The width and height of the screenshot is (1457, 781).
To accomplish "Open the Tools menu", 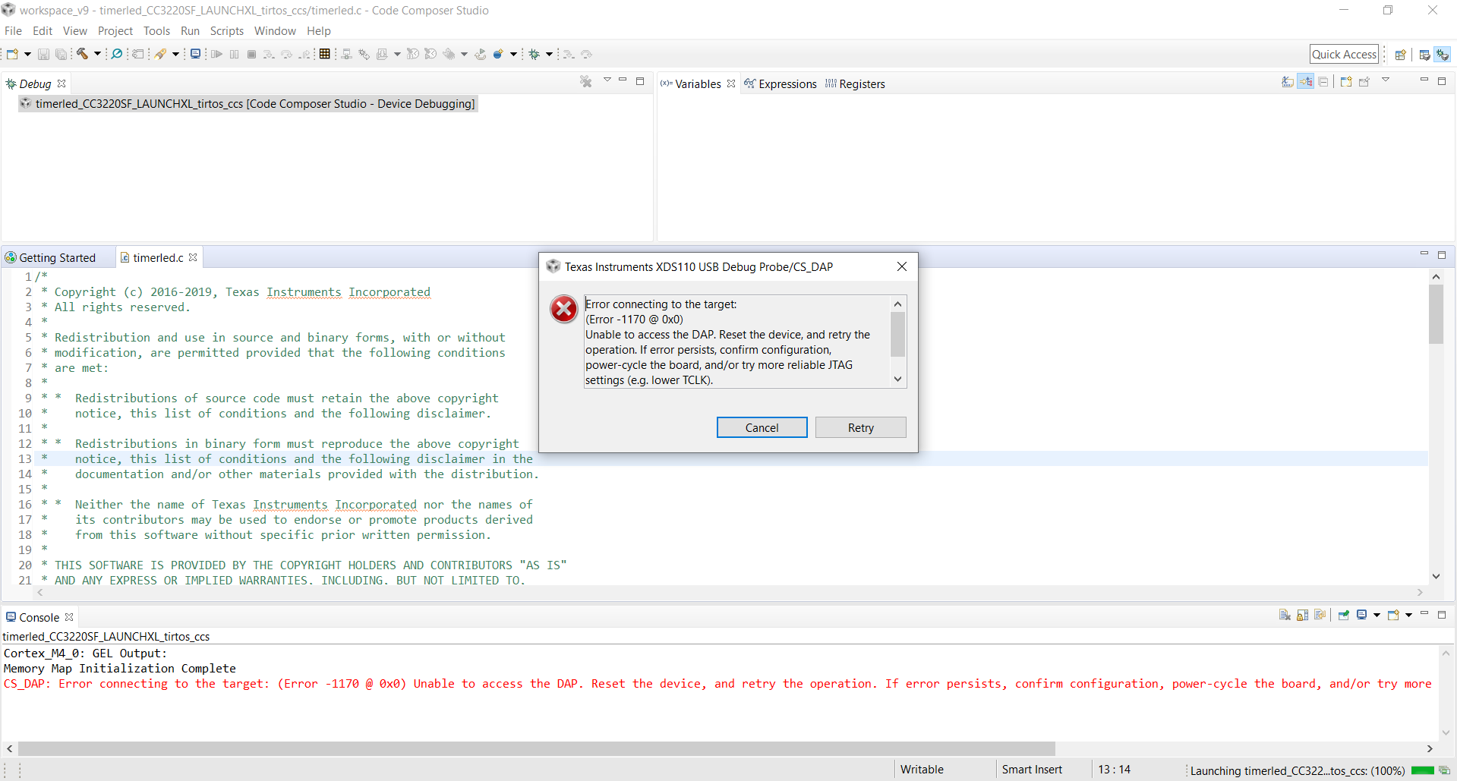I will [156, 31].
